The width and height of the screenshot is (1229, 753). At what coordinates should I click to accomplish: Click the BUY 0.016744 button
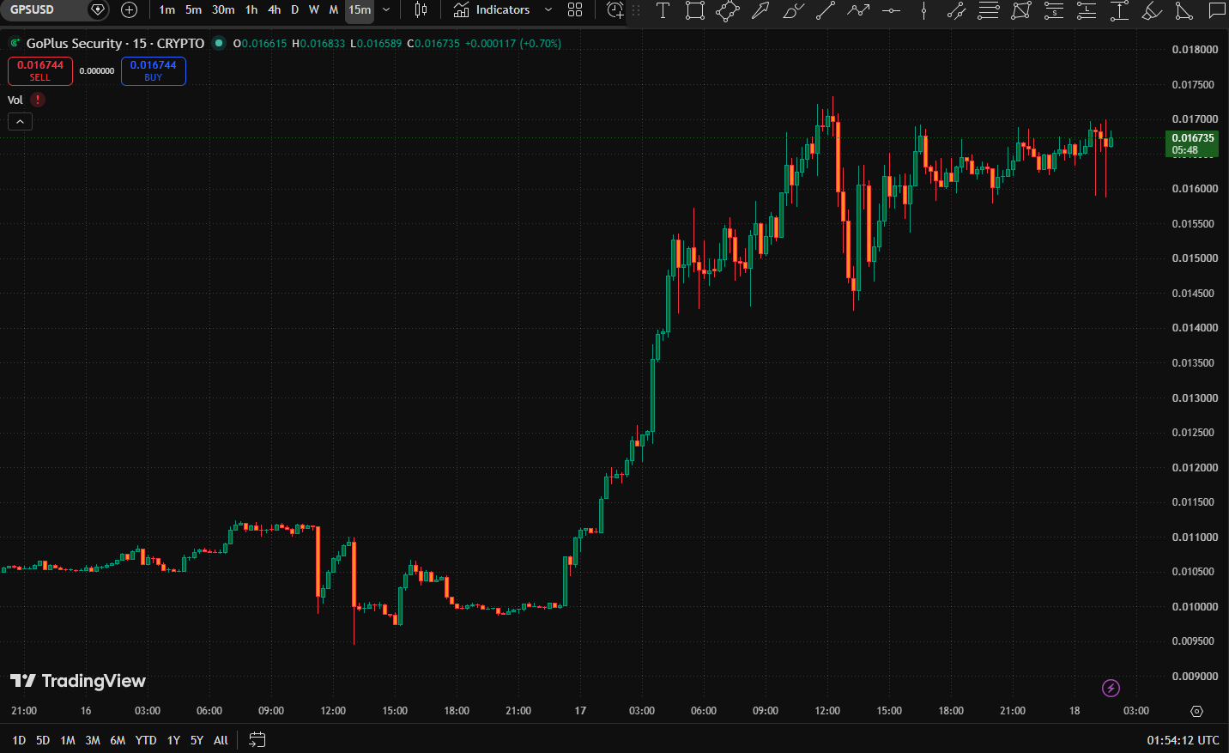[x=154, y=70]
